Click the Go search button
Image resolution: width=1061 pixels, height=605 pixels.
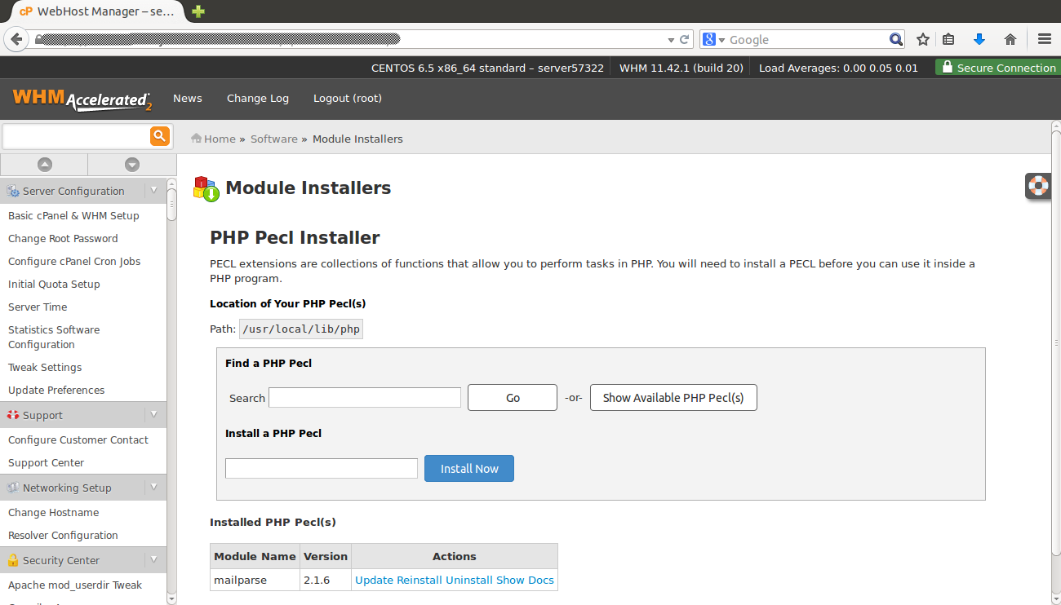coord(513,398)
